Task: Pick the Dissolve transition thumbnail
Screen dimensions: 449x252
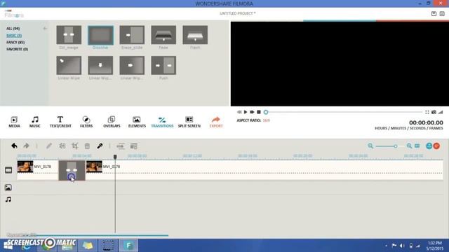Action: click(x=100, y=35)
